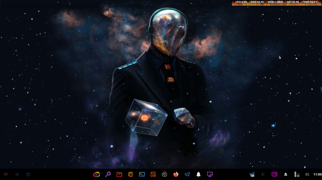The image size is (322, 180).
Task: Switch to blue folder window in left taskbar
Action: [28, 174]
